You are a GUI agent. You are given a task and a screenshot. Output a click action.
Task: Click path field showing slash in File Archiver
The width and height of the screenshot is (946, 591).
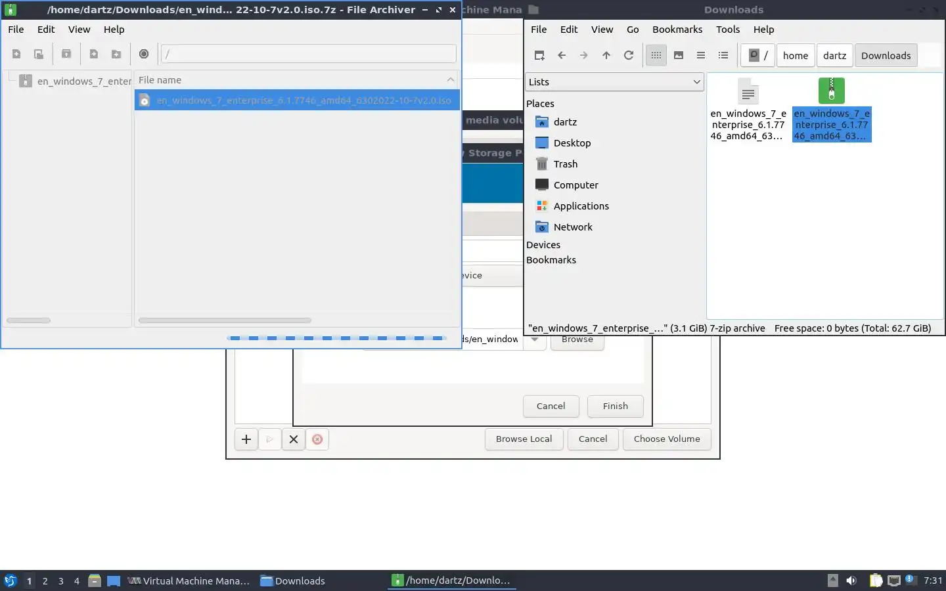[x=308, y=54]
